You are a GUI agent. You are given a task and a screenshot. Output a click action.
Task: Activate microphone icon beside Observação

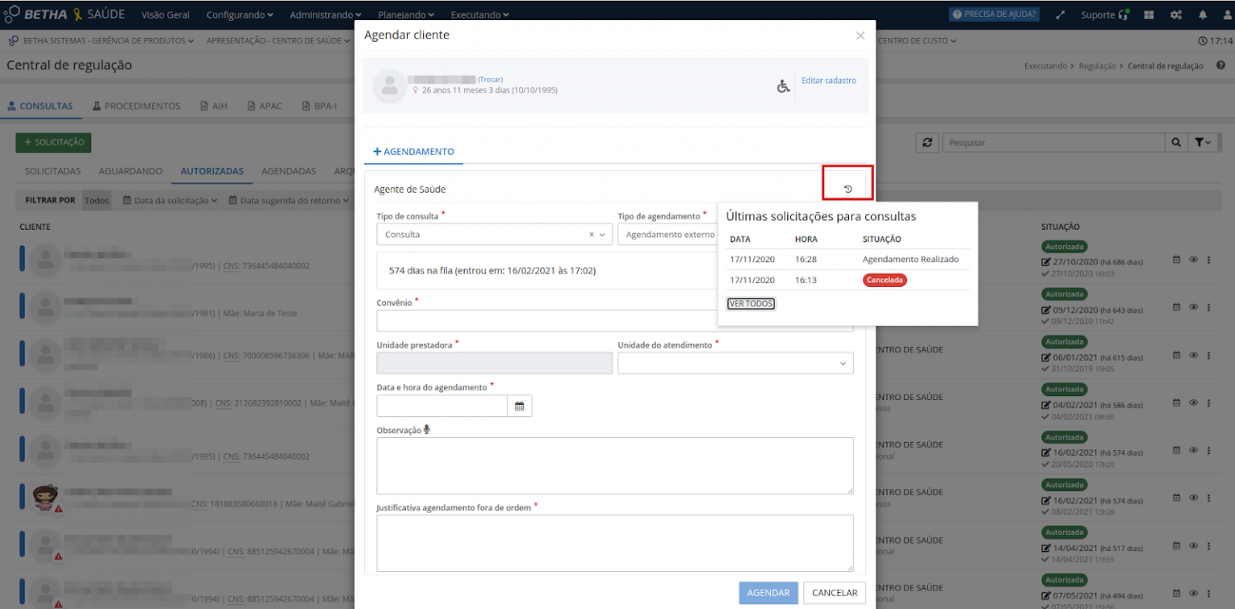[x=427, y=429]
